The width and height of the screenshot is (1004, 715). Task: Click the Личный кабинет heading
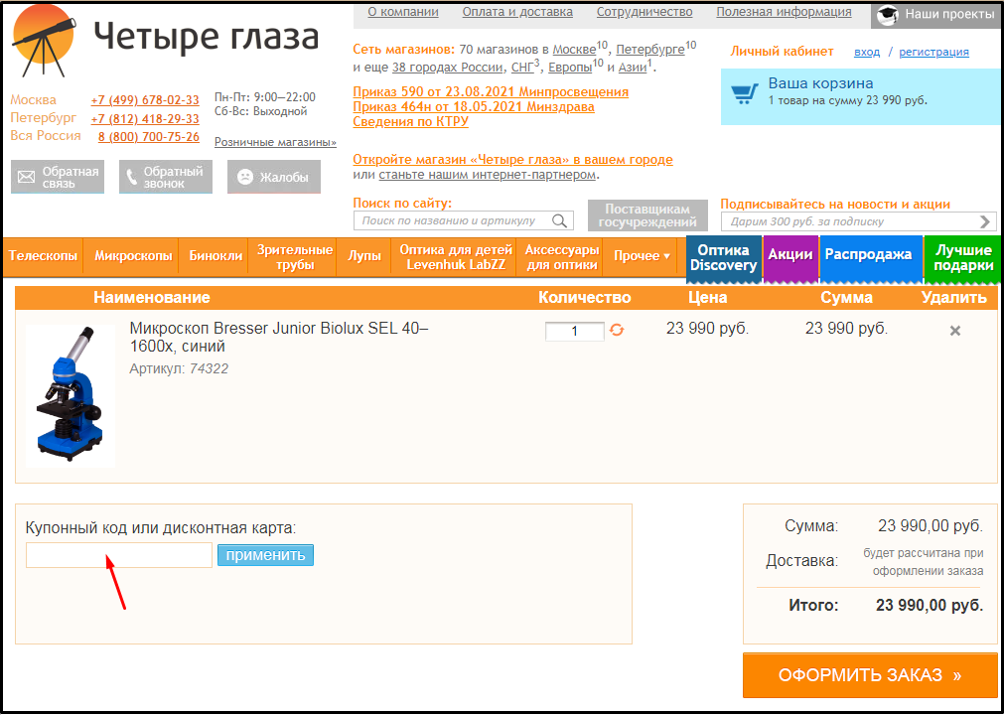[x=782, y=52]
